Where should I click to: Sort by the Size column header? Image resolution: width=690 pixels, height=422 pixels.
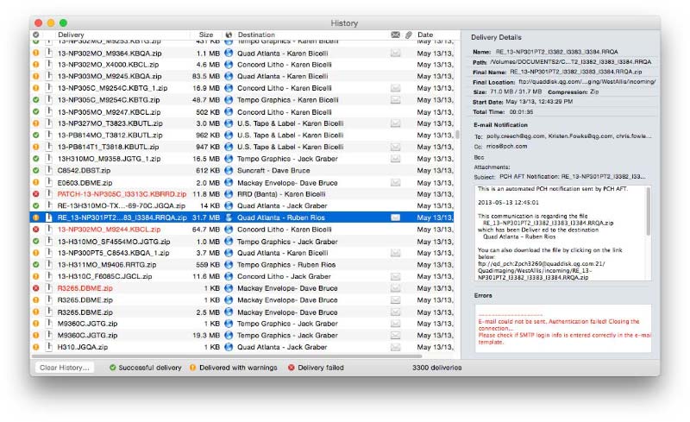206,35
